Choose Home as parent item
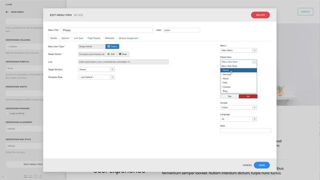Screen dimensions: 320x180 coord(238,70)
